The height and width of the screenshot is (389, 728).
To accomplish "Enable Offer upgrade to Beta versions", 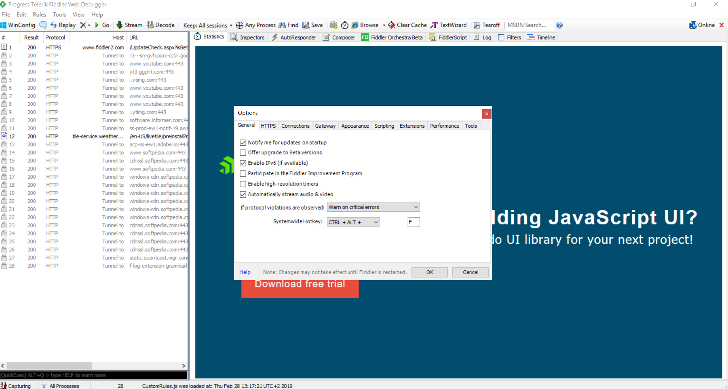I will (243, 152).
